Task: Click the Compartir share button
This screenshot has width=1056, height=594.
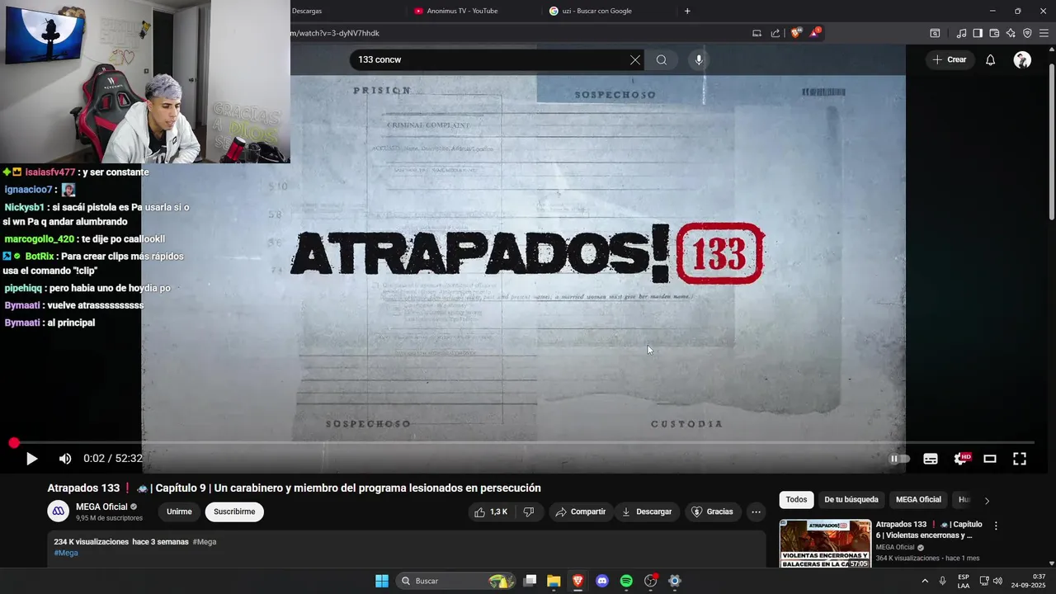Action: tap(581, 511)
